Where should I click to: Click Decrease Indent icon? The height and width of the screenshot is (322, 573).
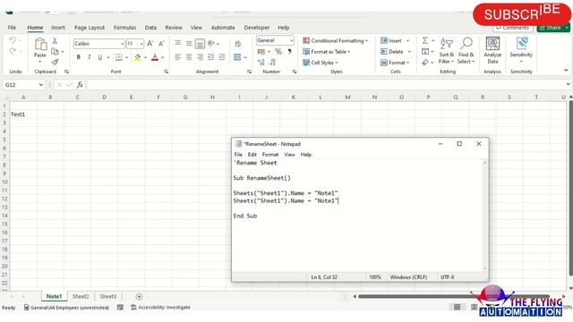211,57
